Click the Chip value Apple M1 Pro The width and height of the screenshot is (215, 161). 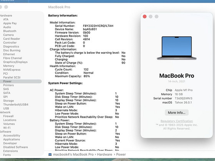tap(184, 90)
